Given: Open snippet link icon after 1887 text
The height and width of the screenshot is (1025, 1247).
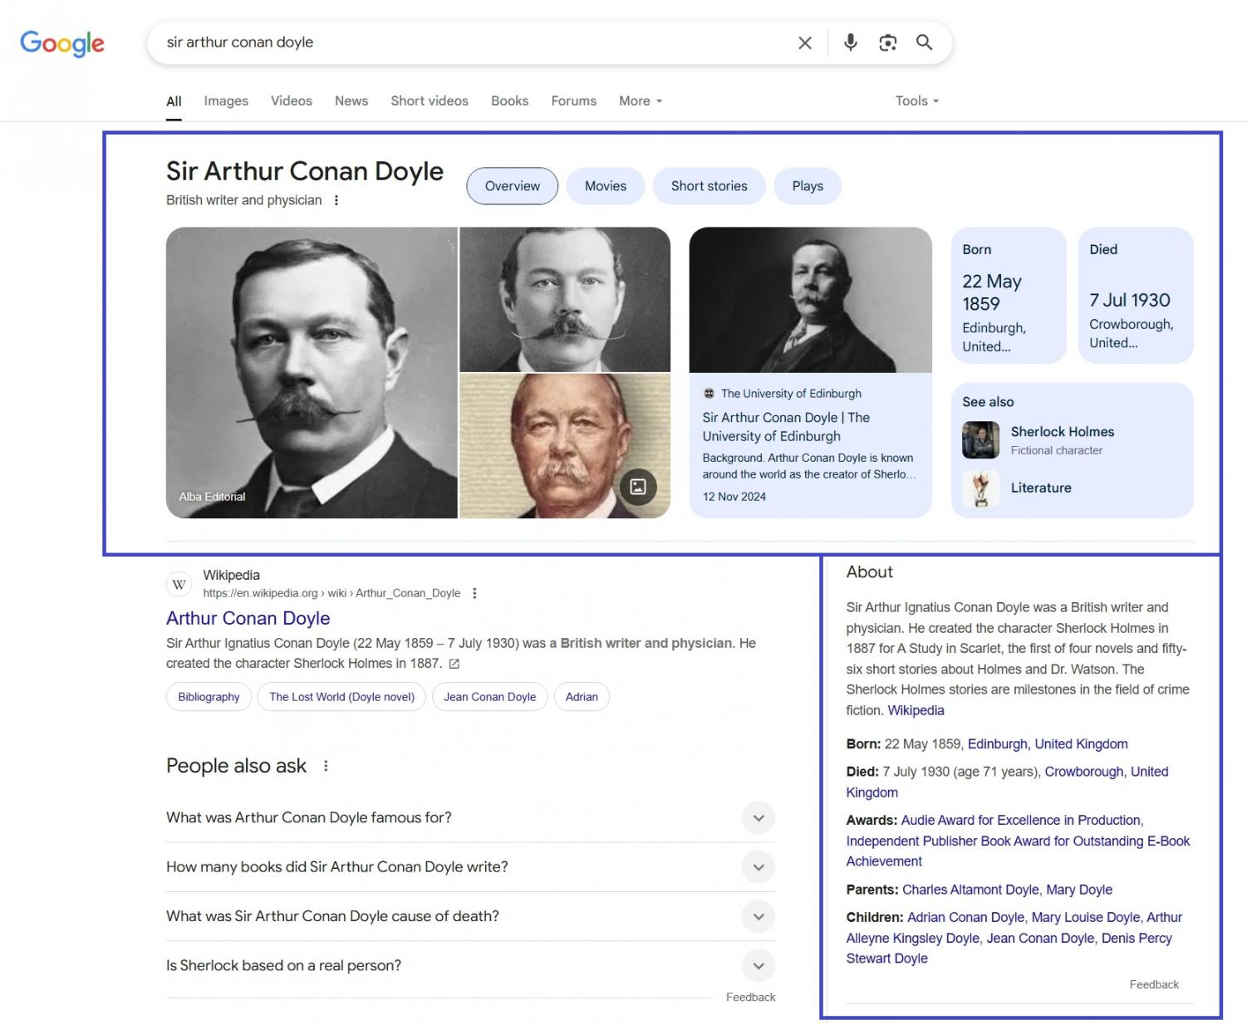Looking at the screenshot, I should [x=454, y=664].
